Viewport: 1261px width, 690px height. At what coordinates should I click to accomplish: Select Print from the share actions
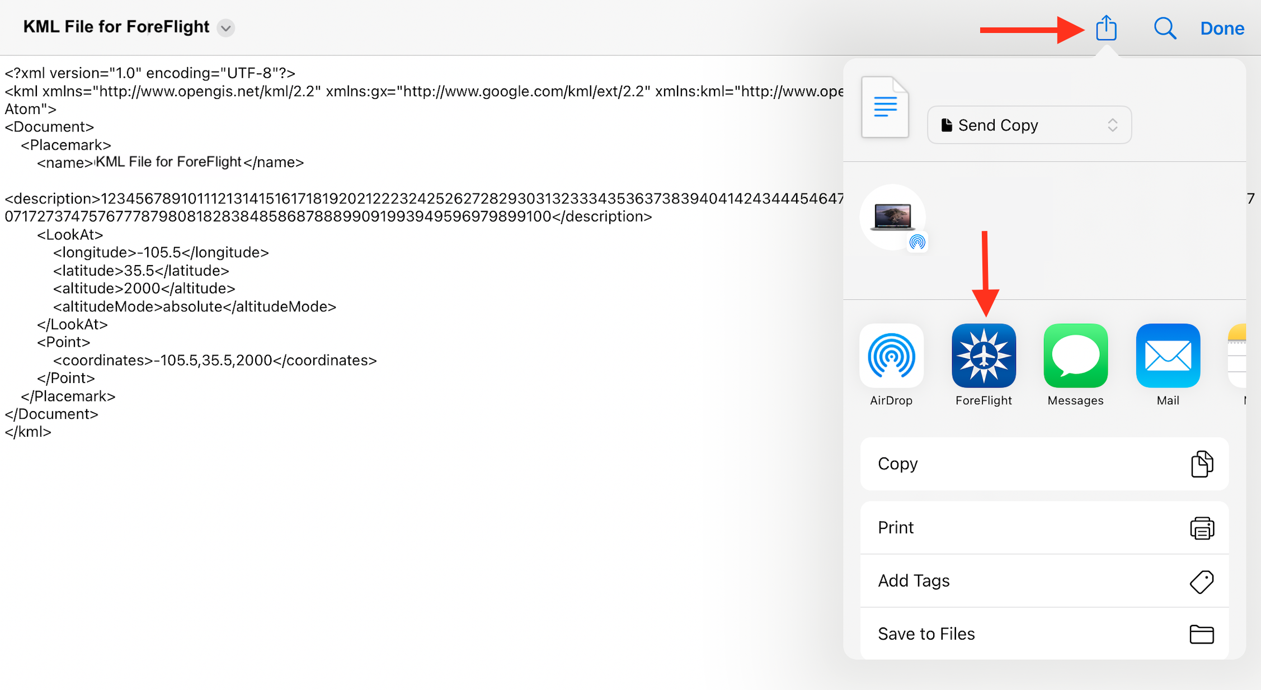[1044, 528]
